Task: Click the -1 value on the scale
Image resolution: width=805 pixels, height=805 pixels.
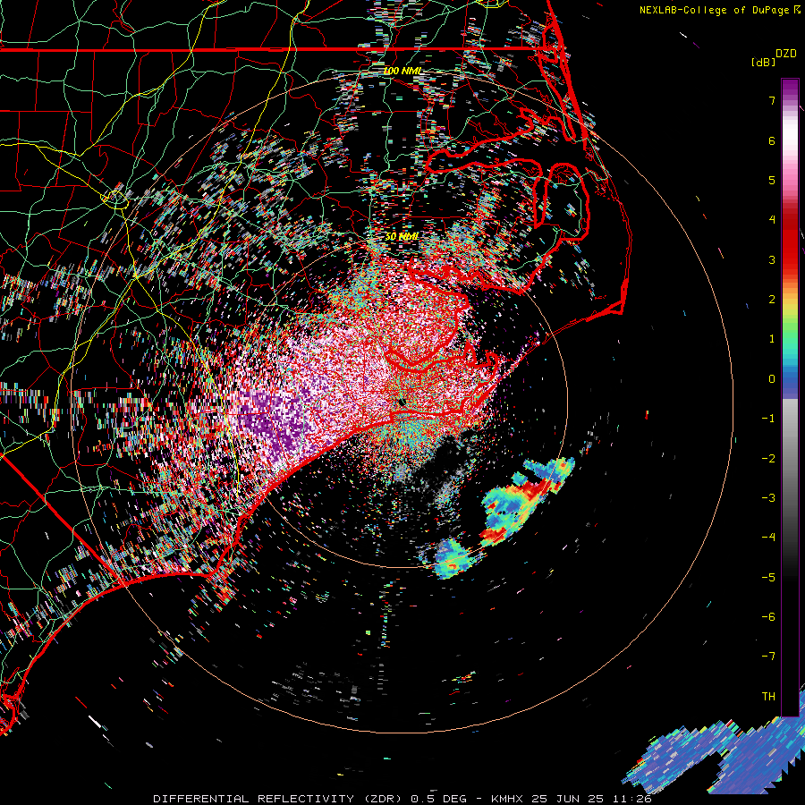Action: click(x=768, y=419)
